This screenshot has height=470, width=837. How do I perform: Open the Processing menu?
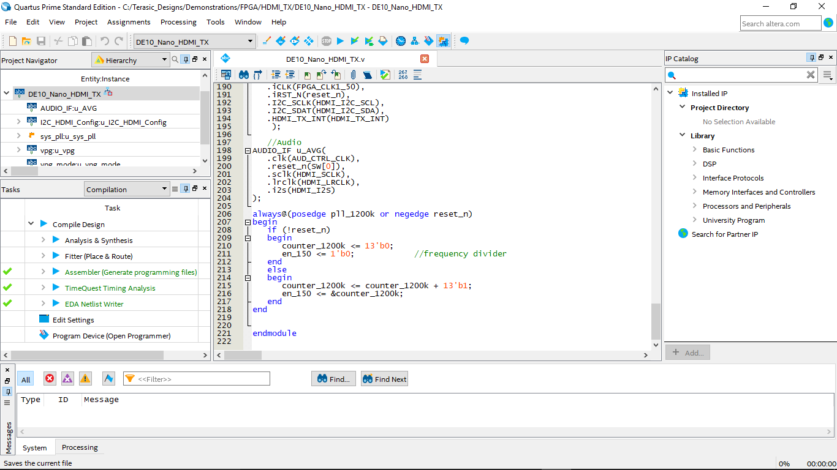178,22
